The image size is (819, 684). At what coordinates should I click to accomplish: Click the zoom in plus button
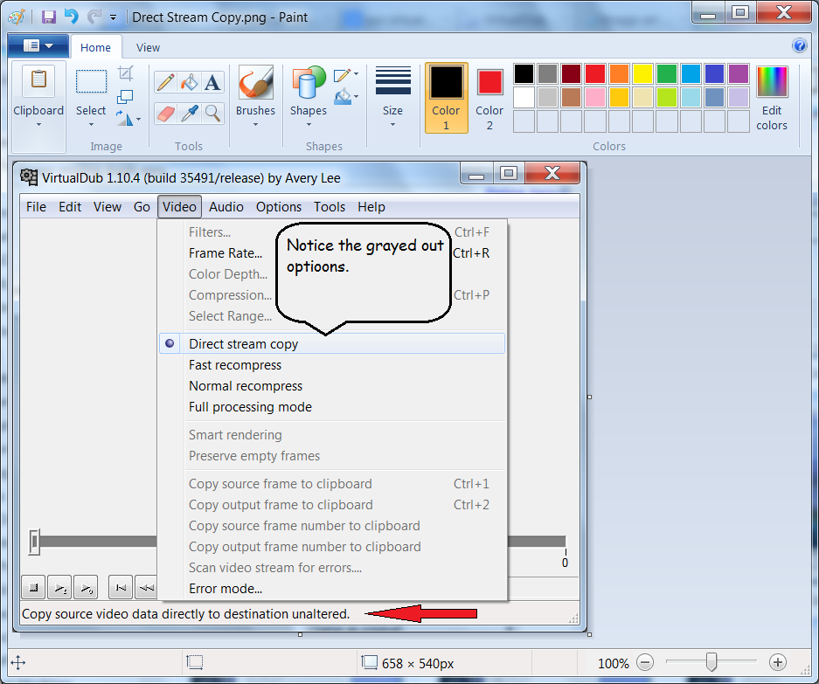[x=778, y=663]
